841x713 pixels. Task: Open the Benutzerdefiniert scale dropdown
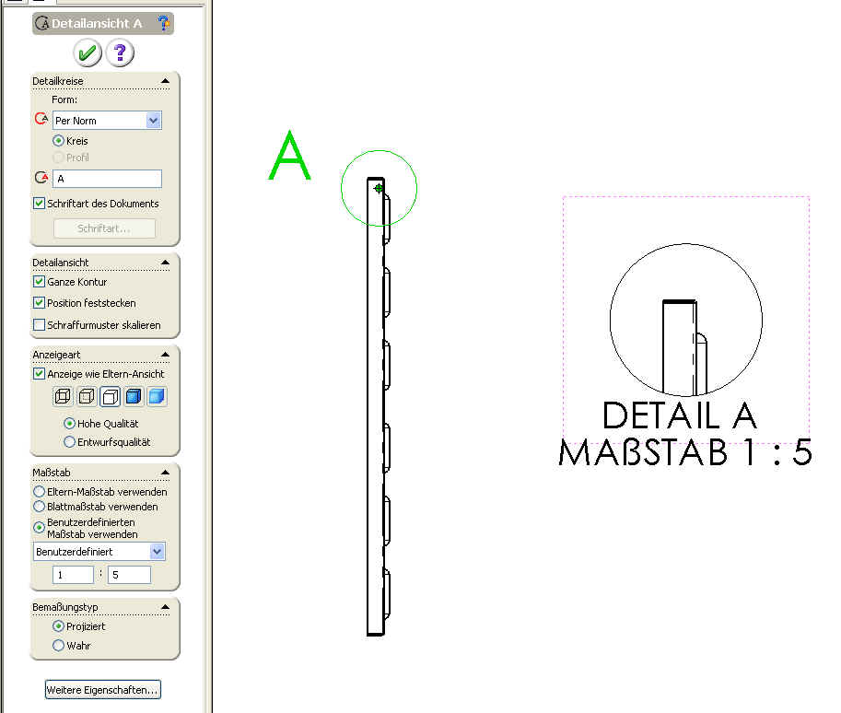(157, 552)
